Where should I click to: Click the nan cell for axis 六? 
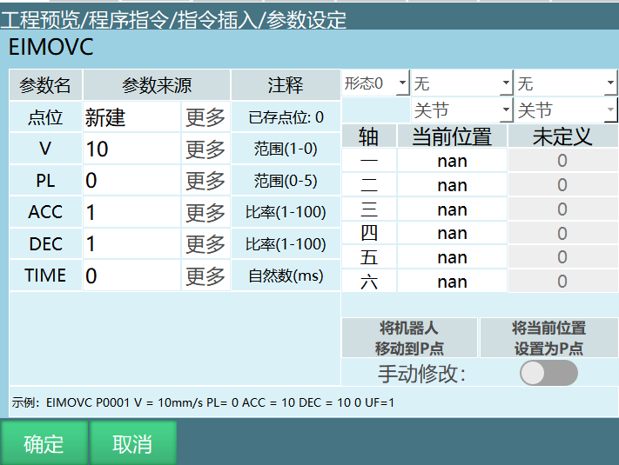pyautogui.click(x=452, y=282)
